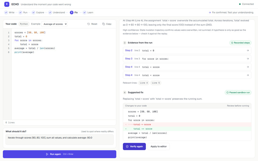Jump to the Line 4 chip

(144, 83)
